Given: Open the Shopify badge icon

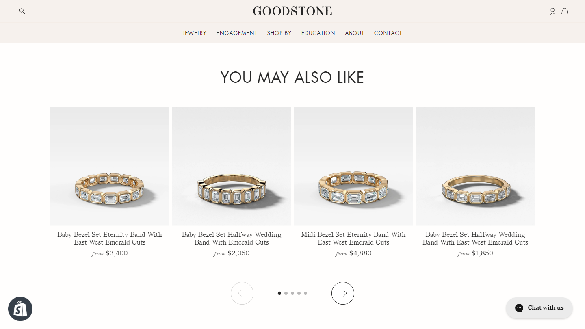Looking at the screenshot, I should [20, 309].
